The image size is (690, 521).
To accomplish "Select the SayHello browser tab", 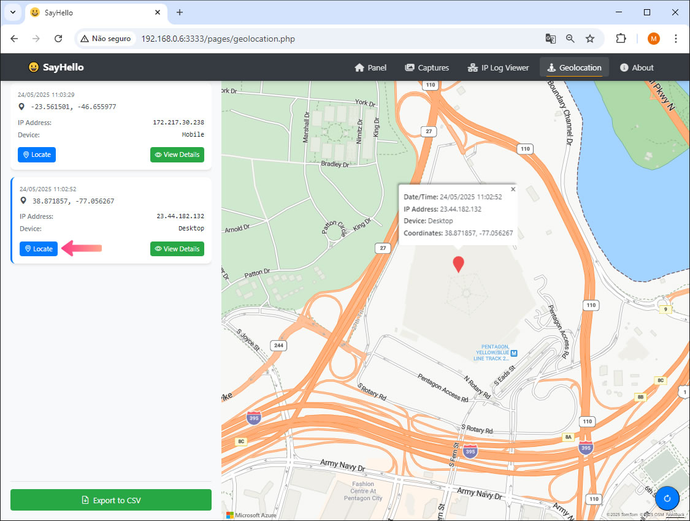I will tap(96, 12).
